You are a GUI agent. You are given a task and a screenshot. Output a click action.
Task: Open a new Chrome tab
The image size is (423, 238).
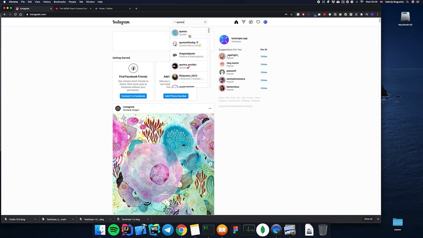(136, 9)
